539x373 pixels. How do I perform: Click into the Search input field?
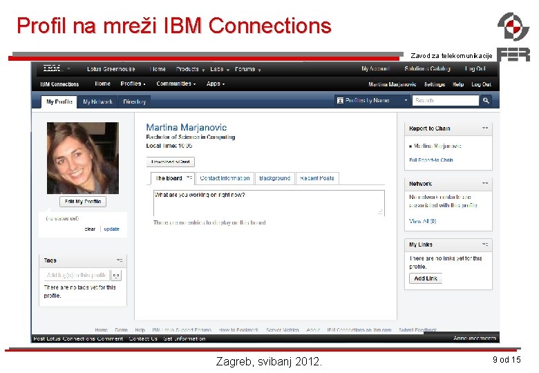pos(445,100)
